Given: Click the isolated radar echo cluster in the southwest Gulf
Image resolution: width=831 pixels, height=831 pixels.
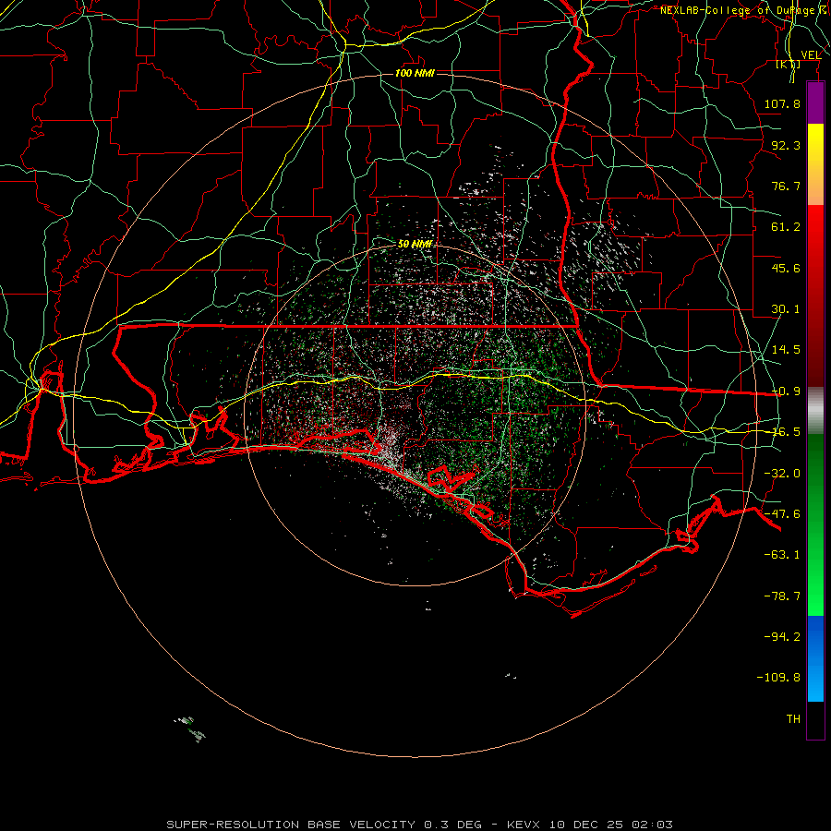Looking at the screenshot, I should click(x=189, y=729).
